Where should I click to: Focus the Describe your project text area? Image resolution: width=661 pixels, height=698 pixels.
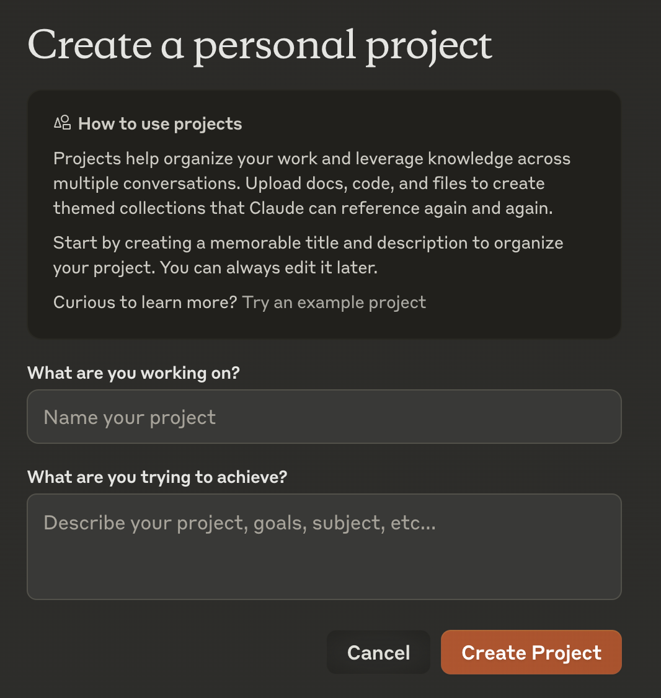[x=324, y=547]
